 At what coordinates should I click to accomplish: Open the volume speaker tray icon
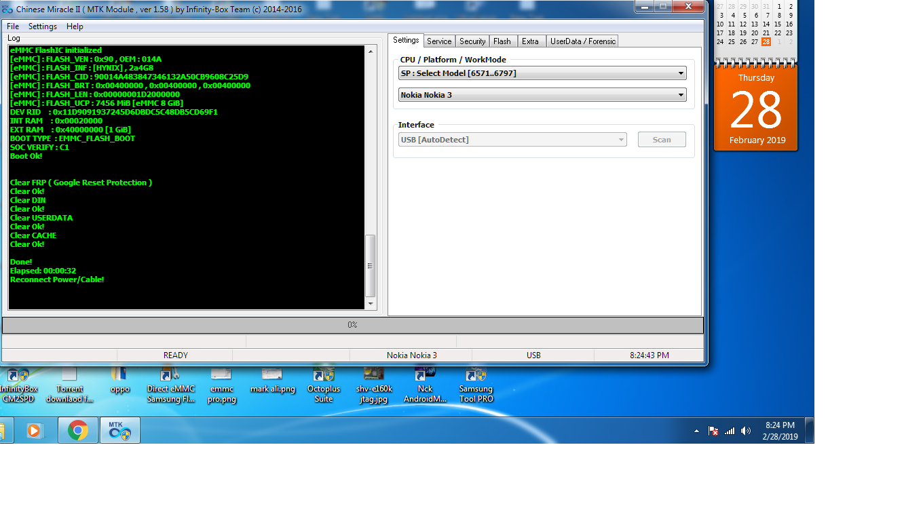point(746,431)
